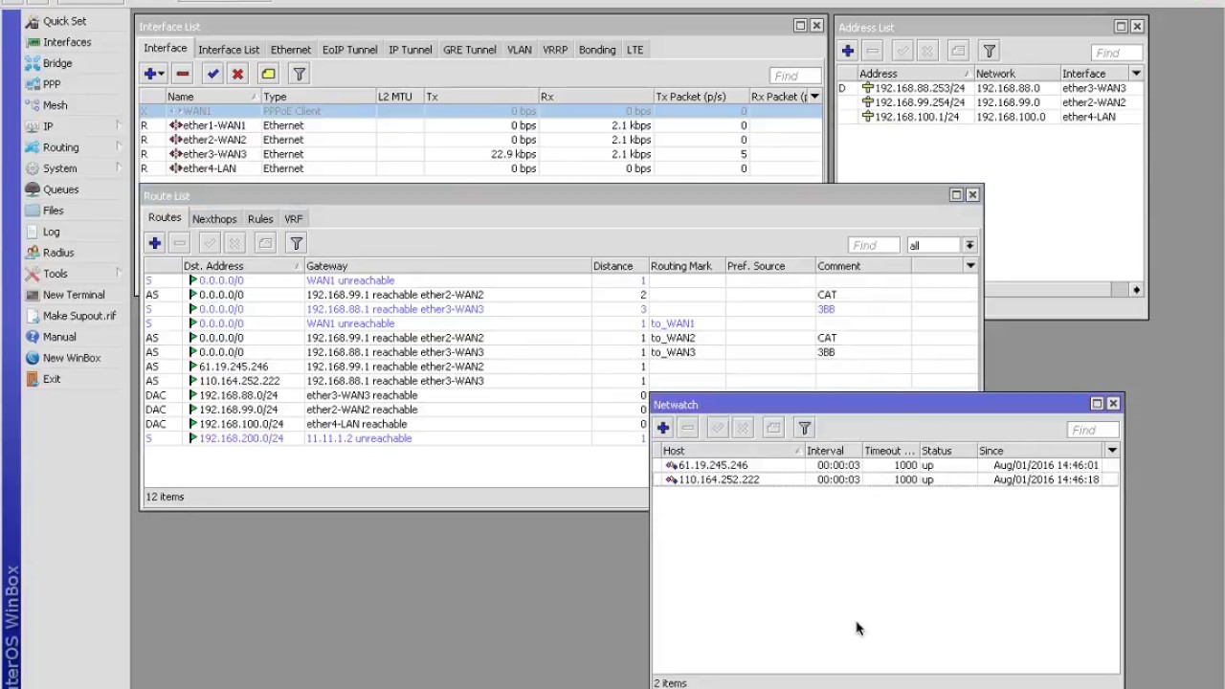
Task: Expand the Tools submenu in the sidebar
Action: 119,273
